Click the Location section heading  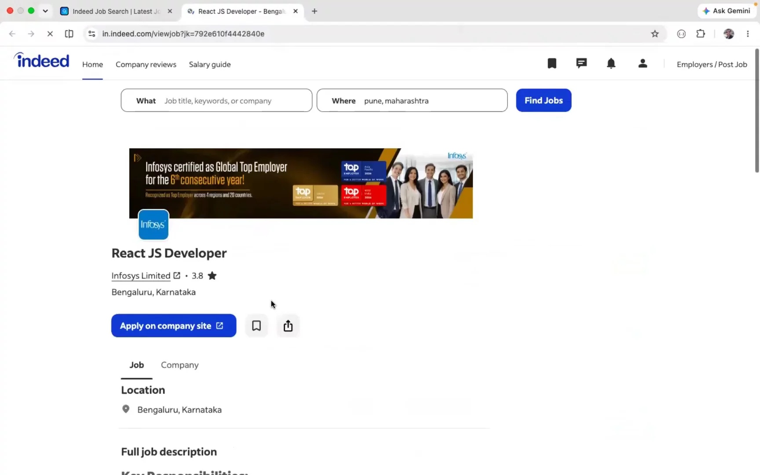pyautogui.click(x=143, y=390)
